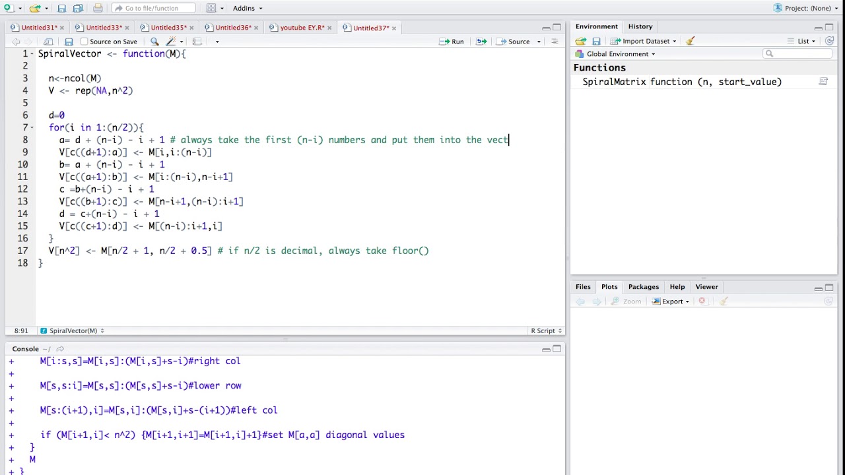
Task: Open the Help tab
Action: pos(677,287)
